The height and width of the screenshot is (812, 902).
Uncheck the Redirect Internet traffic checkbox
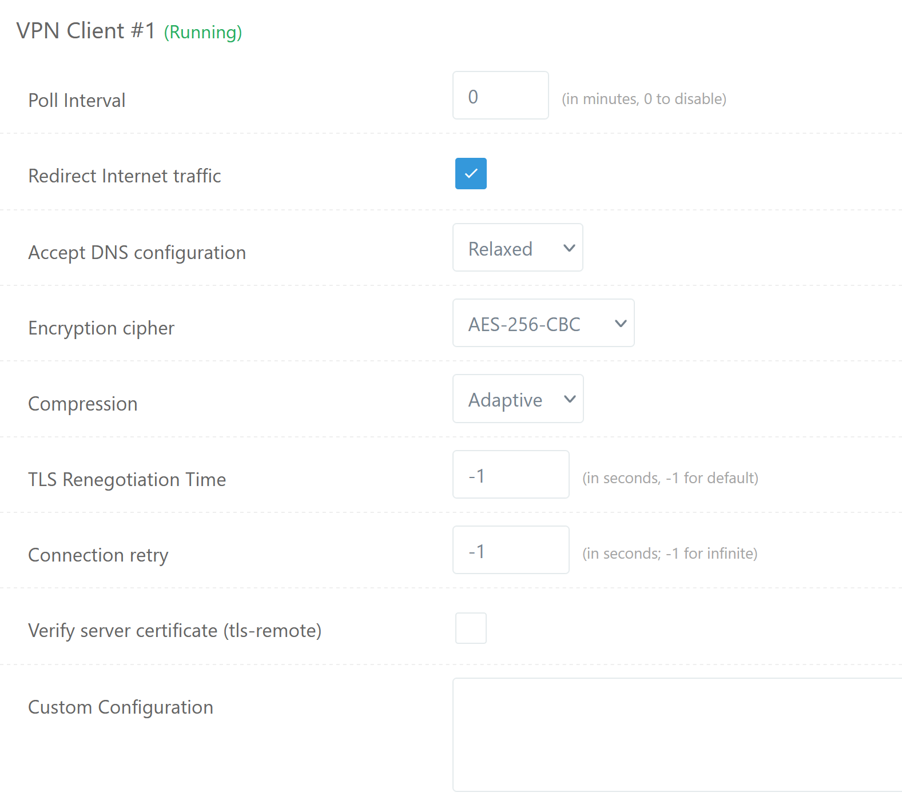471,173
